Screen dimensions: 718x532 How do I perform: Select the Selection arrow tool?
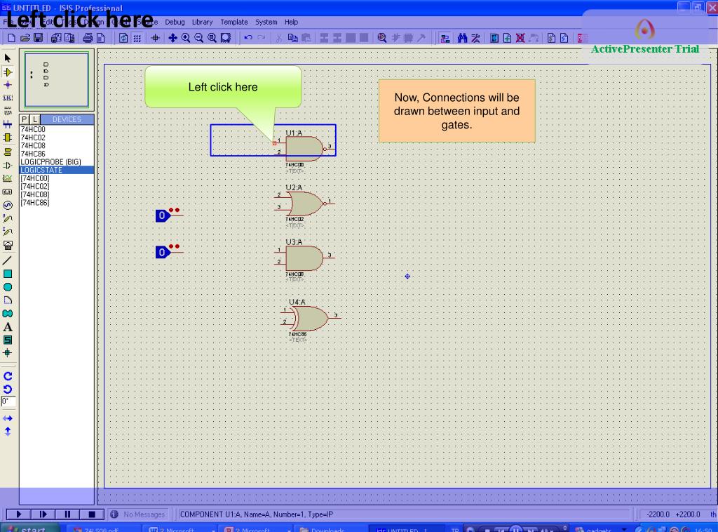pos(7,58)
